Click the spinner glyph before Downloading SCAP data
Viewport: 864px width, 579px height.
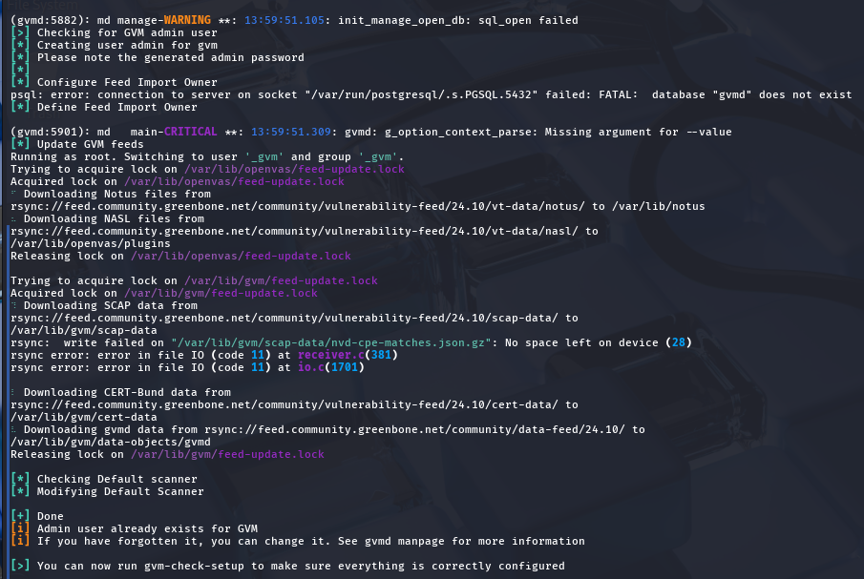pyautogui.click(x=13, y=305)
